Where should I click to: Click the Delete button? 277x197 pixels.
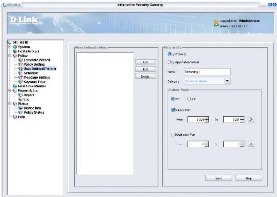pyautogui.click(x=145, y=76)
